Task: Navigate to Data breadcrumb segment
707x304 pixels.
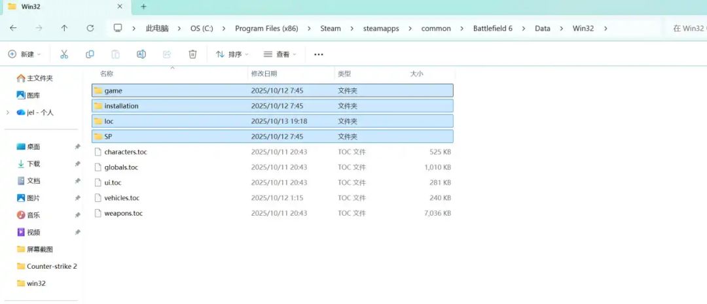Action: pos(543,28)
